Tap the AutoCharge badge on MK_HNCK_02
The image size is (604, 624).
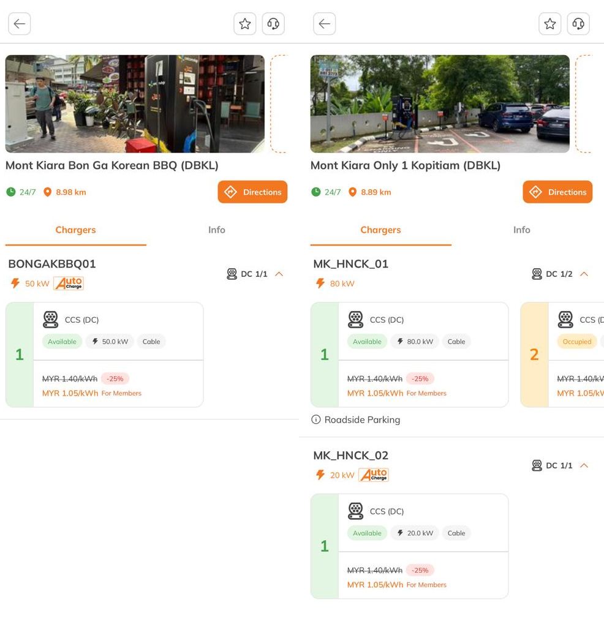click(374, 475)
